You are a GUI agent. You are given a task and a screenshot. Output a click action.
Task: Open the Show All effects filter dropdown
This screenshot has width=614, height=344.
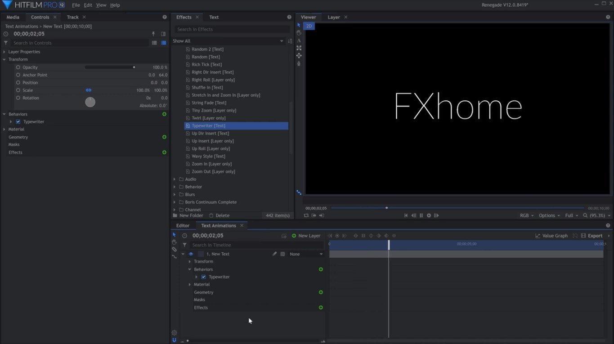229,41
